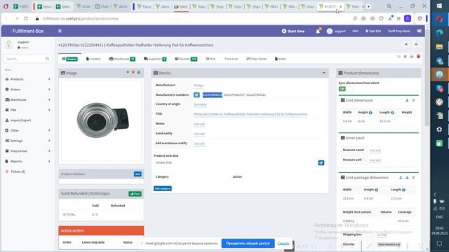Open File Explorer from the taskbar

440,47
